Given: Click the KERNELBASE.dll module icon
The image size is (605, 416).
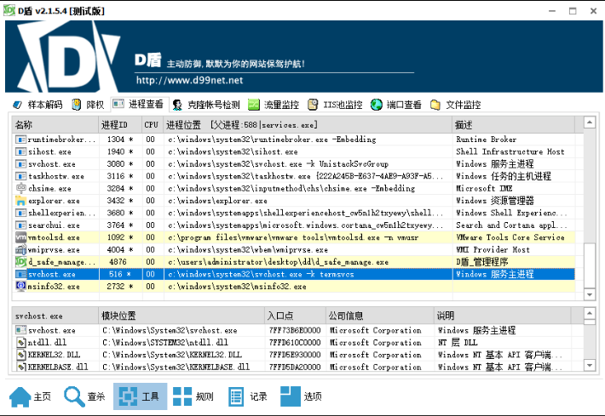Looking at the screenshot, I should (x=20, y=367).
